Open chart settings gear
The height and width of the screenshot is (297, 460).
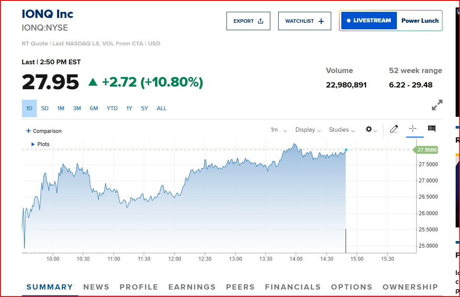369,129
